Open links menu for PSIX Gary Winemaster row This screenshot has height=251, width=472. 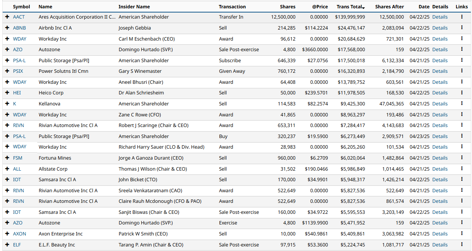coord(462,71)
